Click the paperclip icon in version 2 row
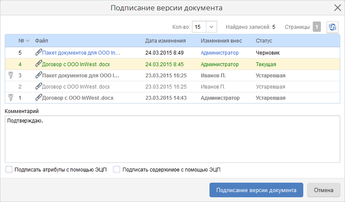Image resolution: width=345 pixels, height=202 pixels. [38, 86]
